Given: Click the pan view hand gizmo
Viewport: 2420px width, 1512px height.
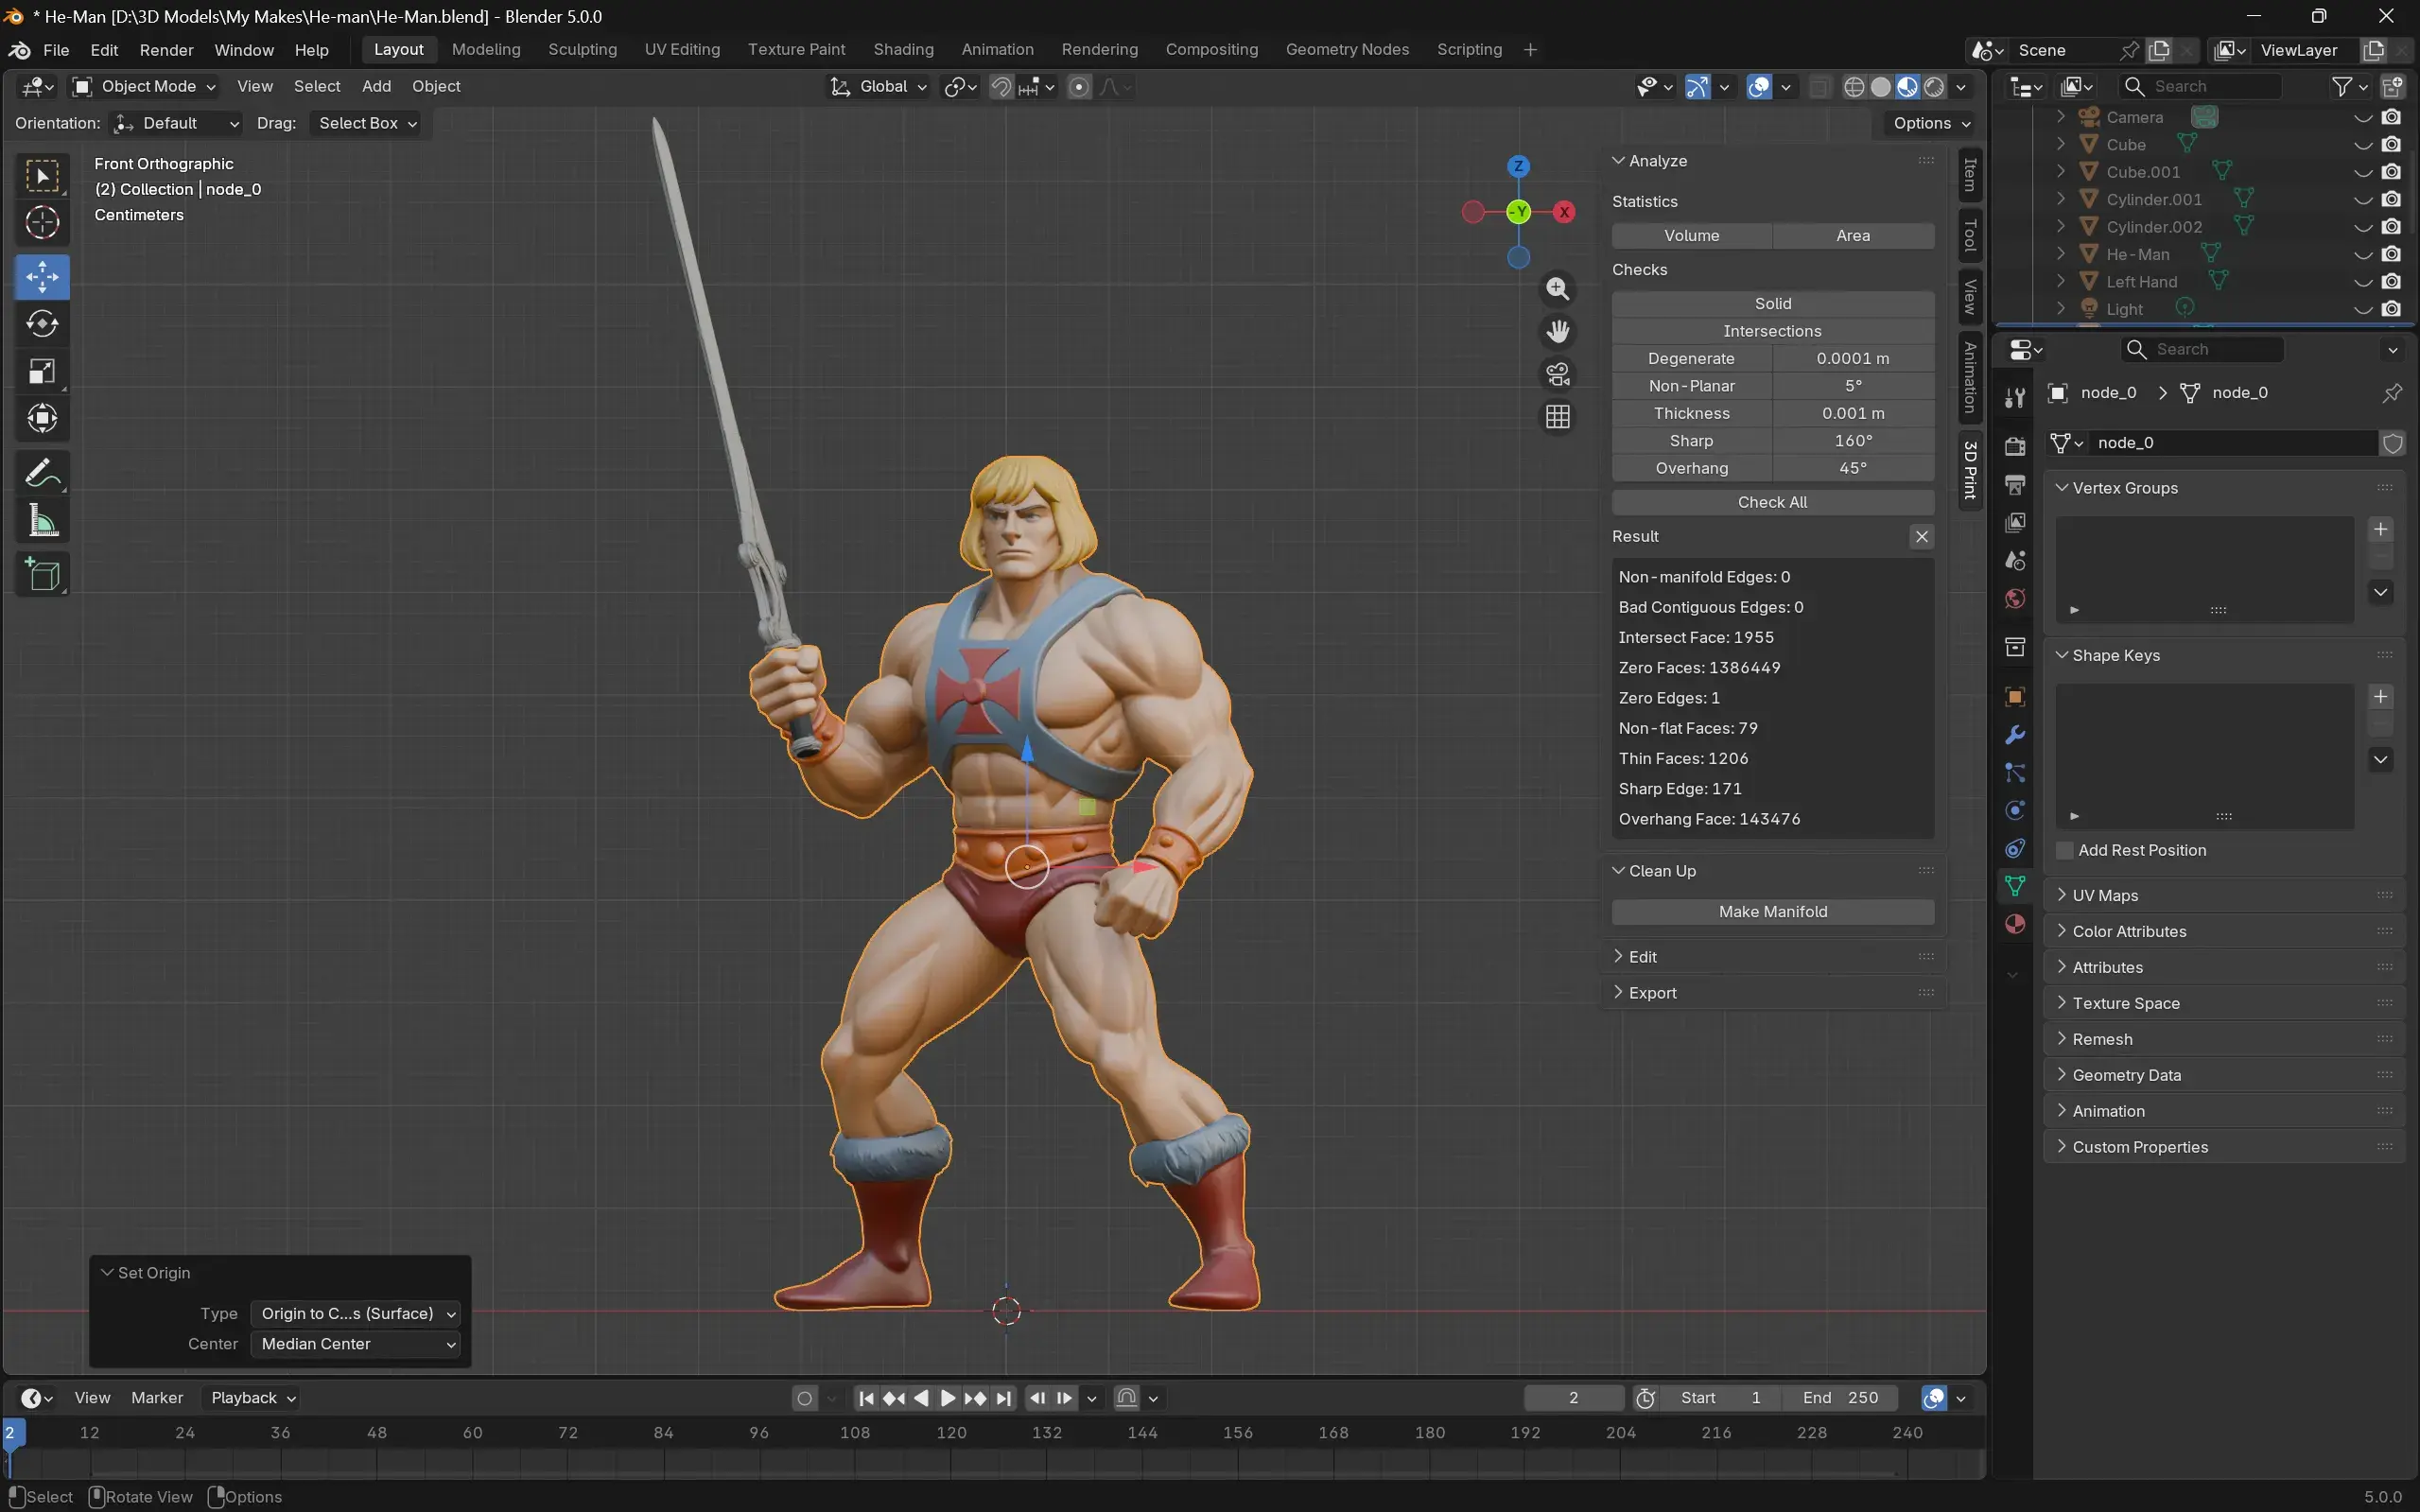Looking at the screenshot, I should pyautogui.click(x=1557, y=332).
